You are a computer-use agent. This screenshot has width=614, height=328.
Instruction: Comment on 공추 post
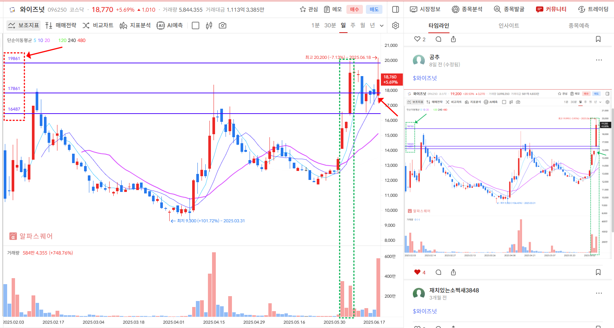pyautogui.click(x=438, y=272)
